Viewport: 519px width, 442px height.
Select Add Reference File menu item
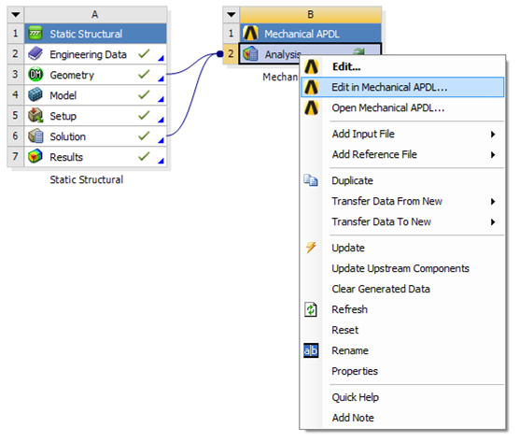click(402, 154)
